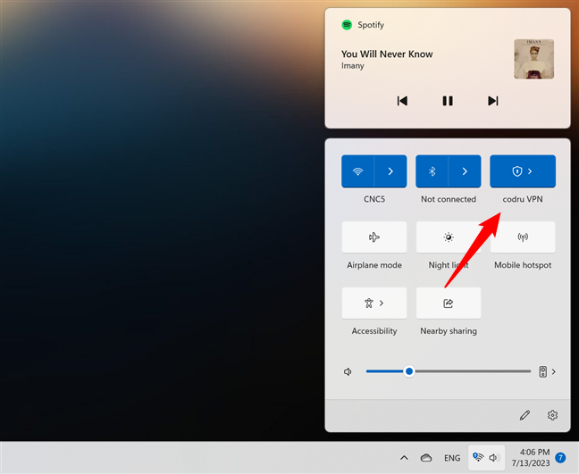Select a sound output device icon
Viewport: 579px width, 474px height.
coord(542,371)
